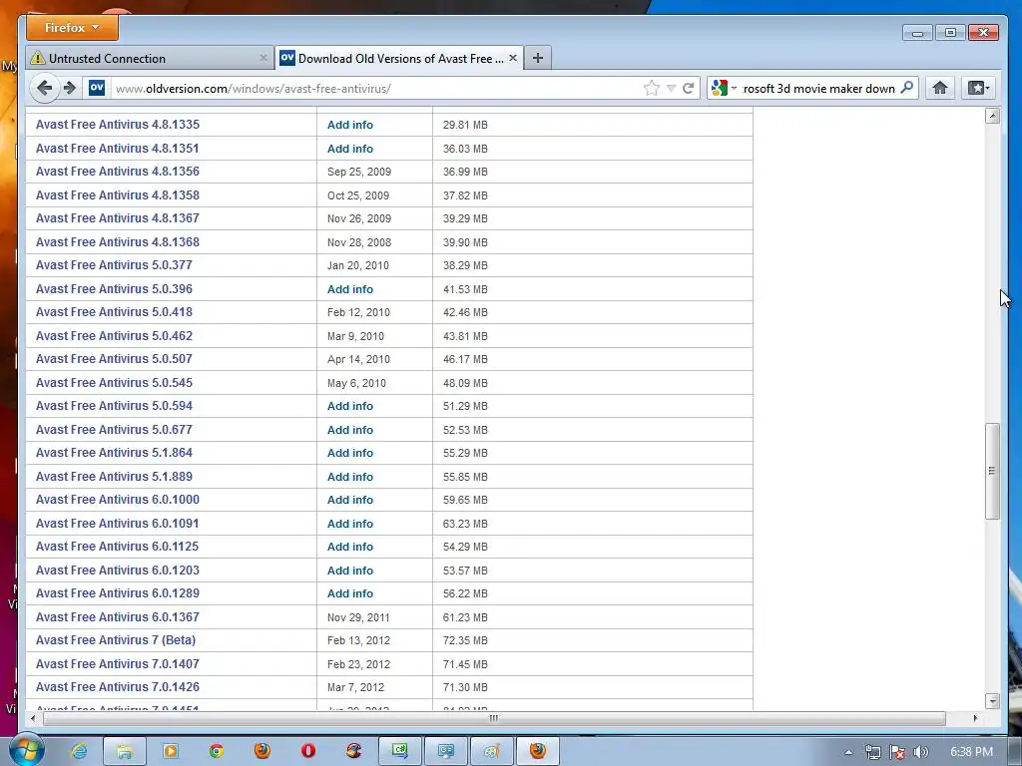Open Avast Free Antivirus 5.1.864 link

(x=114, y=453)
